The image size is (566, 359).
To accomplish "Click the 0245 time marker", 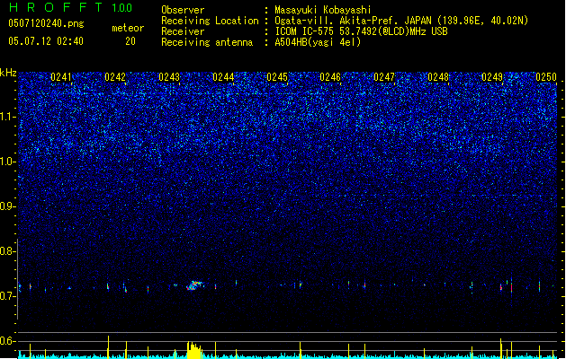I will [x=277, y=77].
